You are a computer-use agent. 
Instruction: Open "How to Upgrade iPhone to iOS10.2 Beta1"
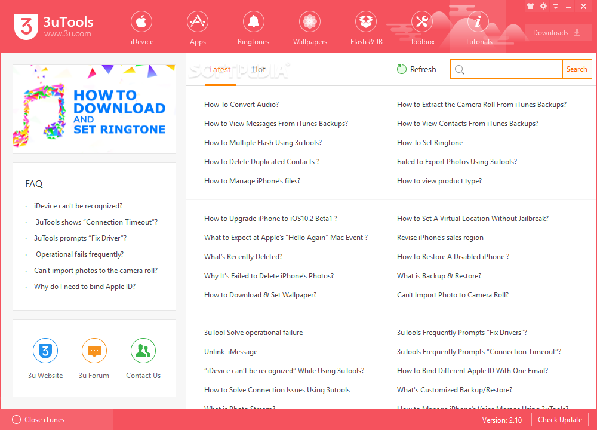pyautogui.click(x=270, y=219)
